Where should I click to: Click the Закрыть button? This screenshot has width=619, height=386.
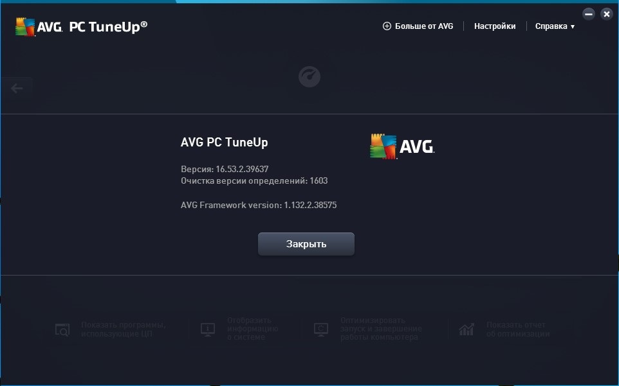(x=306, y=244)
